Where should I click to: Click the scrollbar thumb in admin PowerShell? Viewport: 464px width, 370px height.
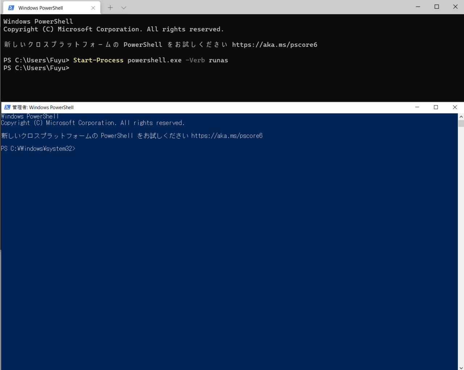pyautogui.click(x=461, y=123)
